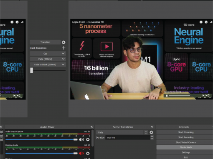The image size is (213, 159).
Task: Click the studio mode Transition button
Action: [x=45, y=42]
